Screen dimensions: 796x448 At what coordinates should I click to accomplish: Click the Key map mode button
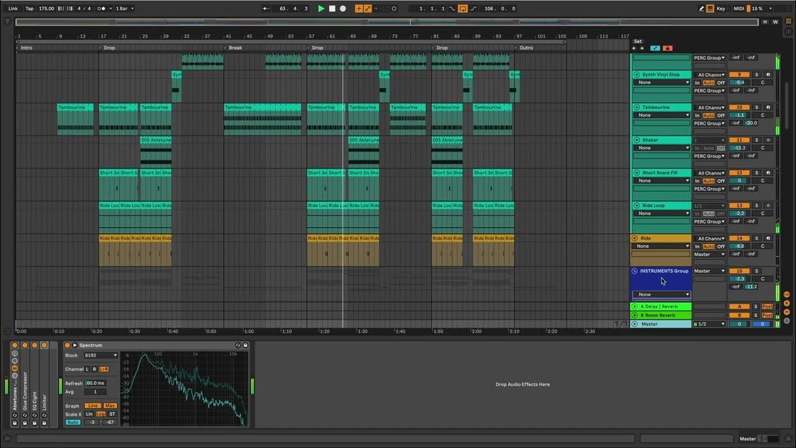[721, 9]
